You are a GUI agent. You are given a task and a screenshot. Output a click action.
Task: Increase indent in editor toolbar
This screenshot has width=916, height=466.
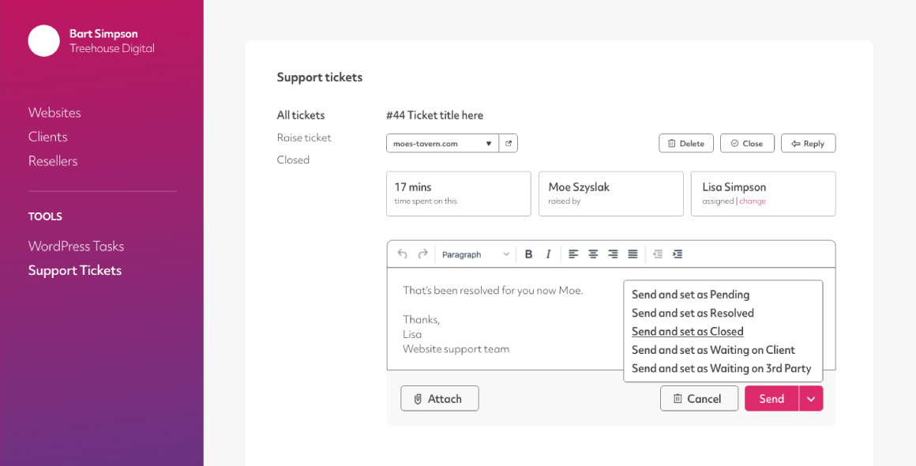click(678, 254)
